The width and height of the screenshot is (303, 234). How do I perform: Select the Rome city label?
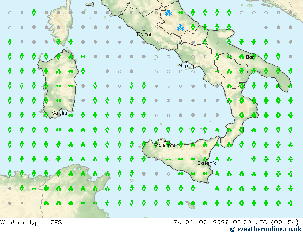144,34
